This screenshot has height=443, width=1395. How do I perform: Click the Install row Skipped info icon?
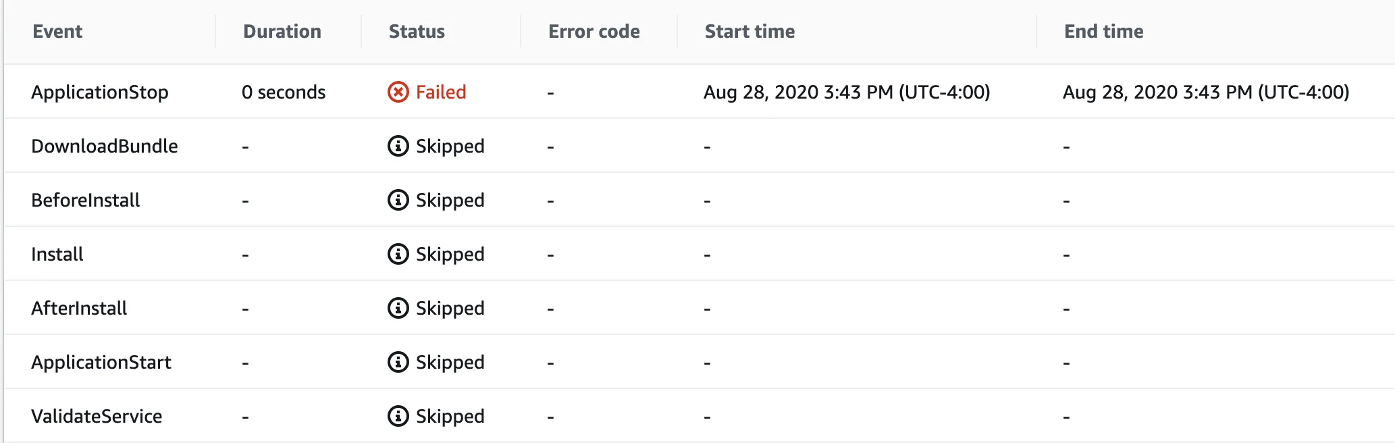[x=398, y=254]
